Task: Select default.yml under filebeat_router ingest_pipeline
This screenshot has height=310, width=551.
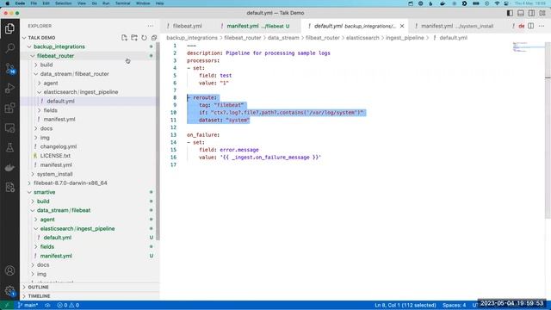Action: tap(60, 102)
